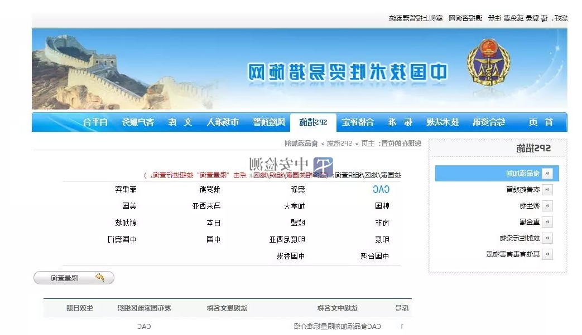Click the arrow icon beside 农兽药残留
This screenshot has width=582, height=335.
547,190
